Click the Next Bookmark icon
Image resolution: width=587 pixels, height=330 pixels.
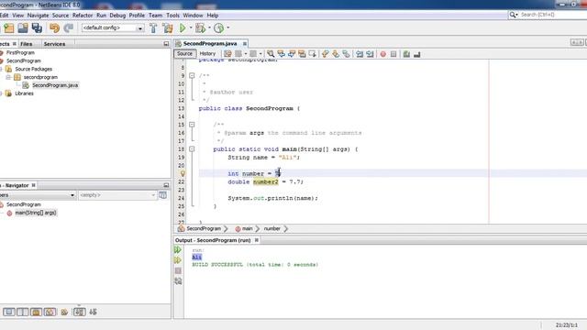336,54
